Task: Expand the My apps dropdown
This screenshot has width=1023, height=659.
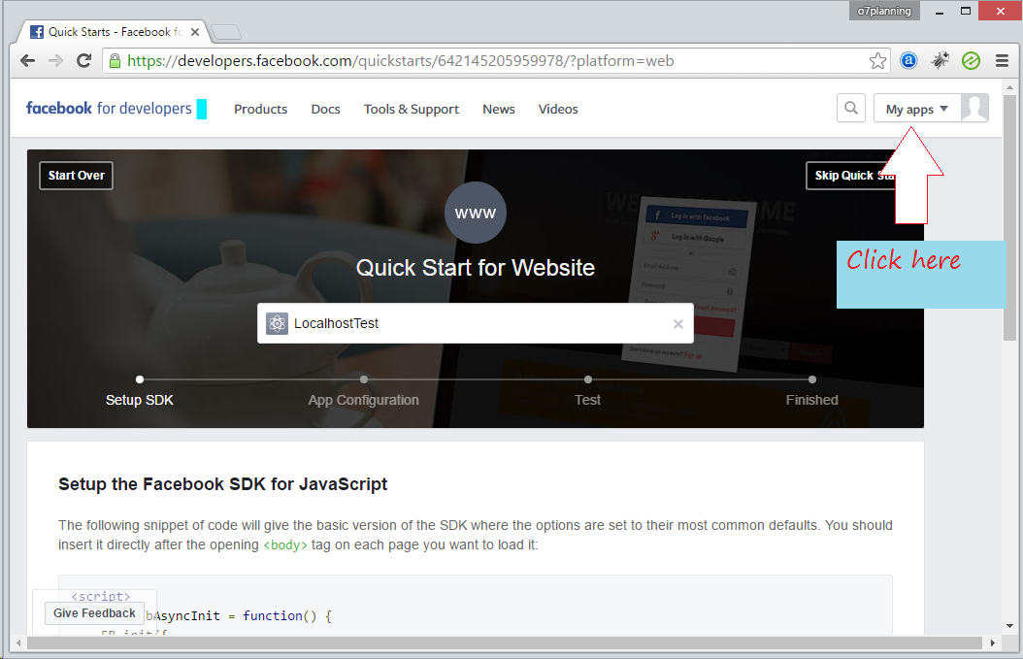Action: tap(916, 109)
